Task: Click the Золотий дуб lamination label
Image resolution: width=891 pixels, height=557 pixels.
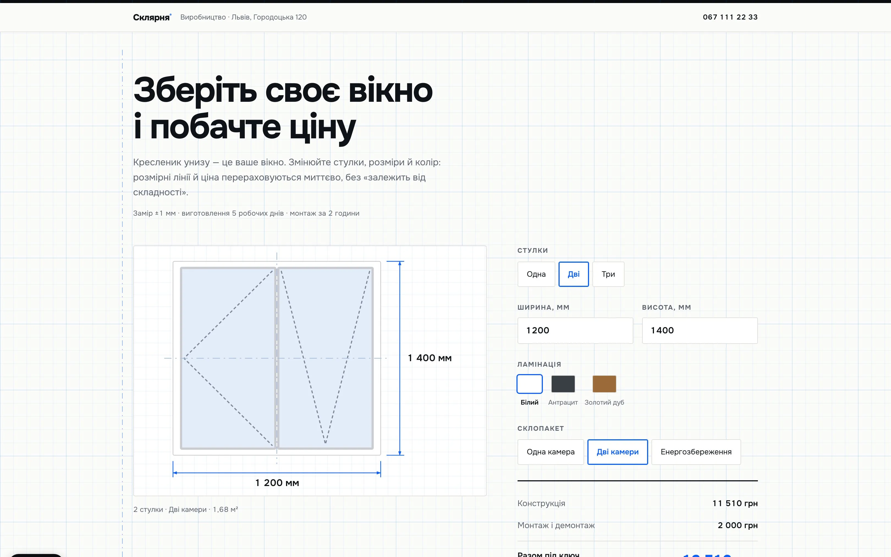Action: [x=604, y=403]
